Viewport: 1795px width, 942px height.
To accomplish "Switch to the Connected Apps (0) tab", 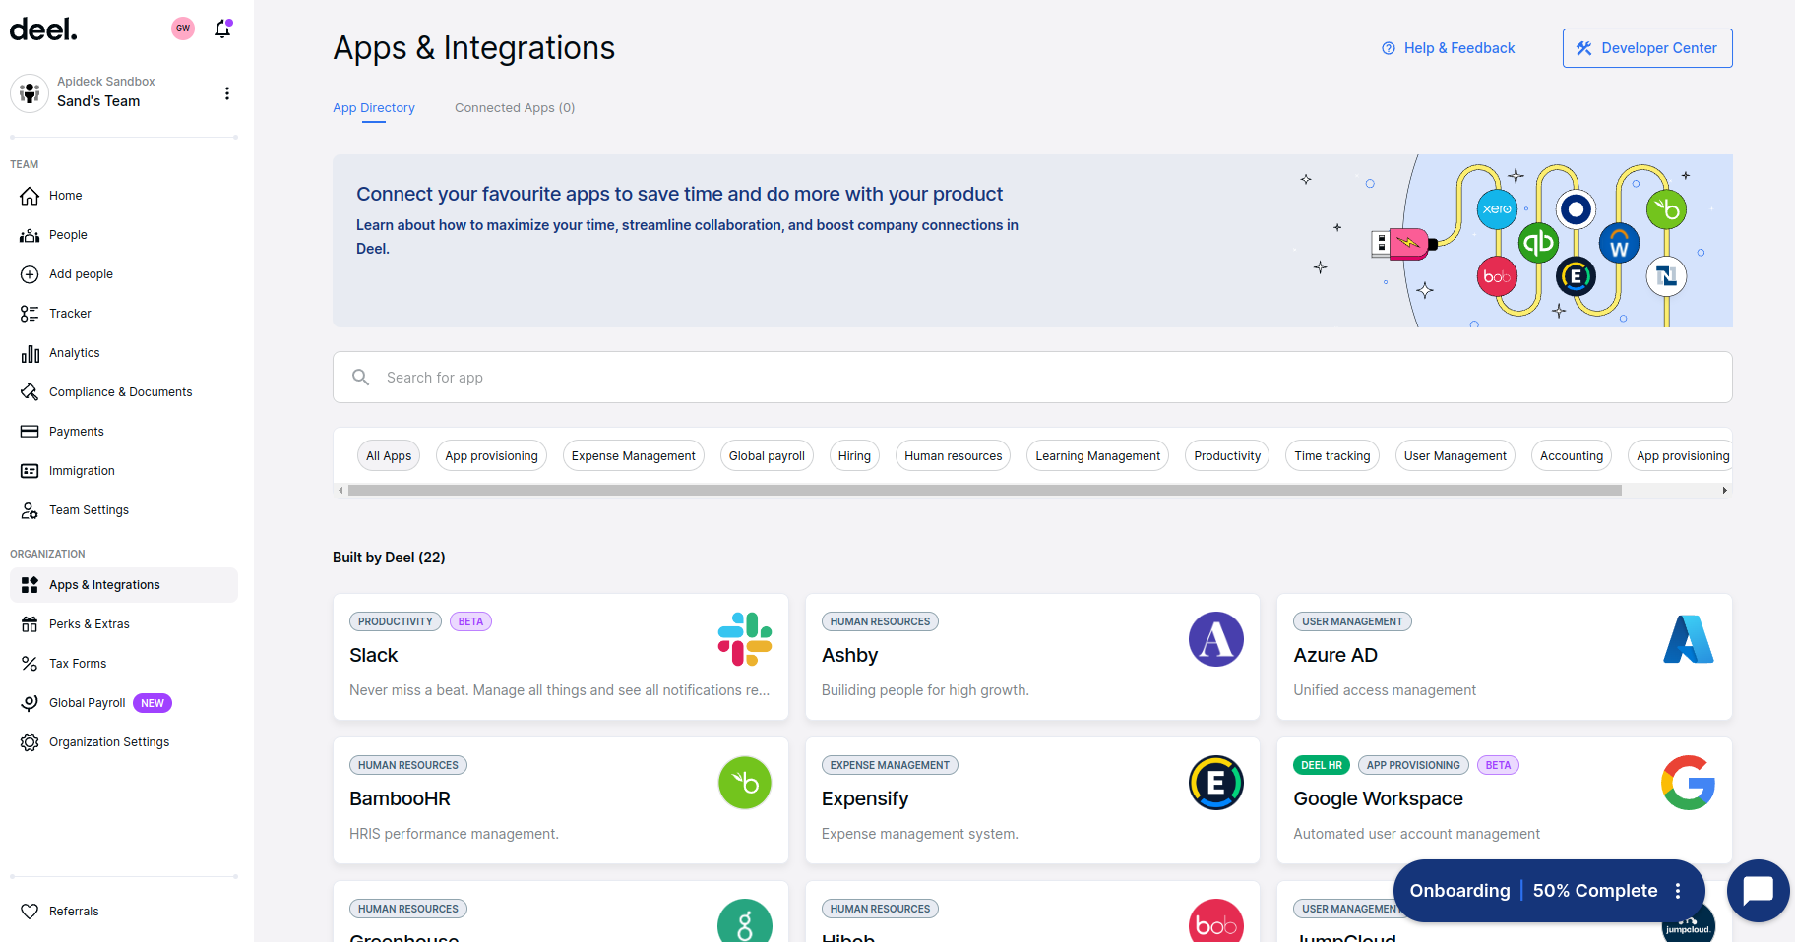I will click(x=515, y=108).
